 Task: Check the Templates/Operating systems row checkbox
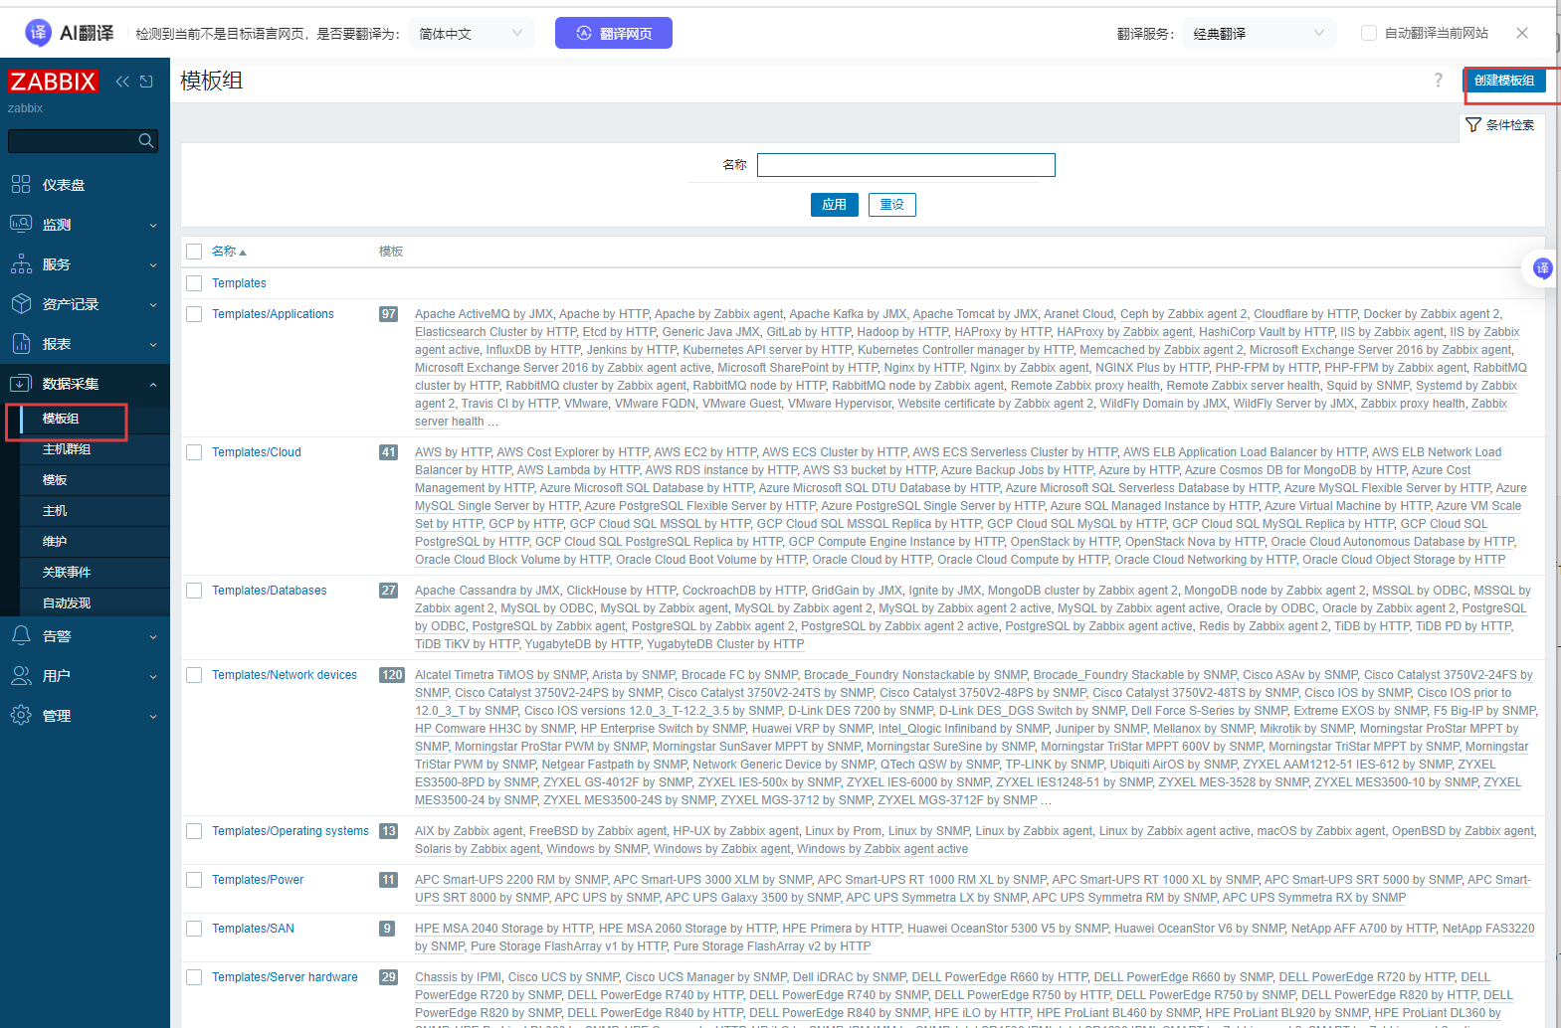click(194, 831)
